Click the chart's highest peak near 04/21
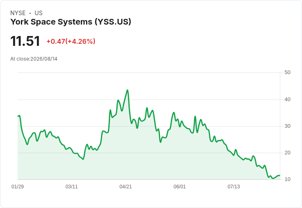302x208 pixels. coord(128,90)
